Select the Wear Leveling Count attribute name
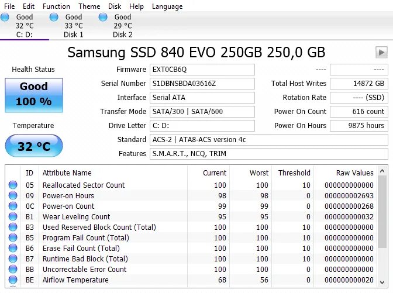The width and height of the screenshot is (393, 293). [76, 217]
